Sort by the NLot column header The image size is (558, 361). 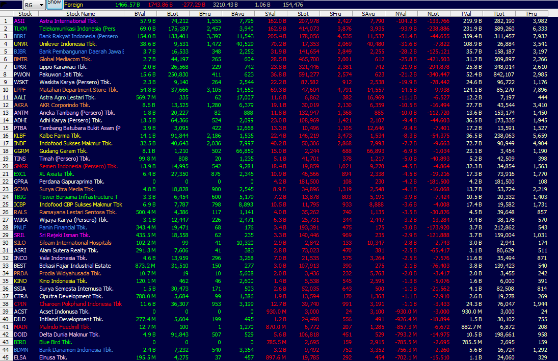[x=434, y=14]
